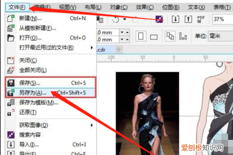Image resolution: width=233 pixels, height=155 pixels.
Task: Open the 表格(T) menu
Action: tap(222, 7)
